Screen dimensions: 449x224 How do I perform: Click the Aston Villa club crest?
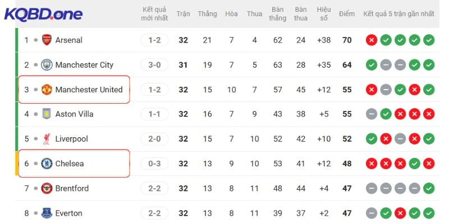click(x=47, y=114)
